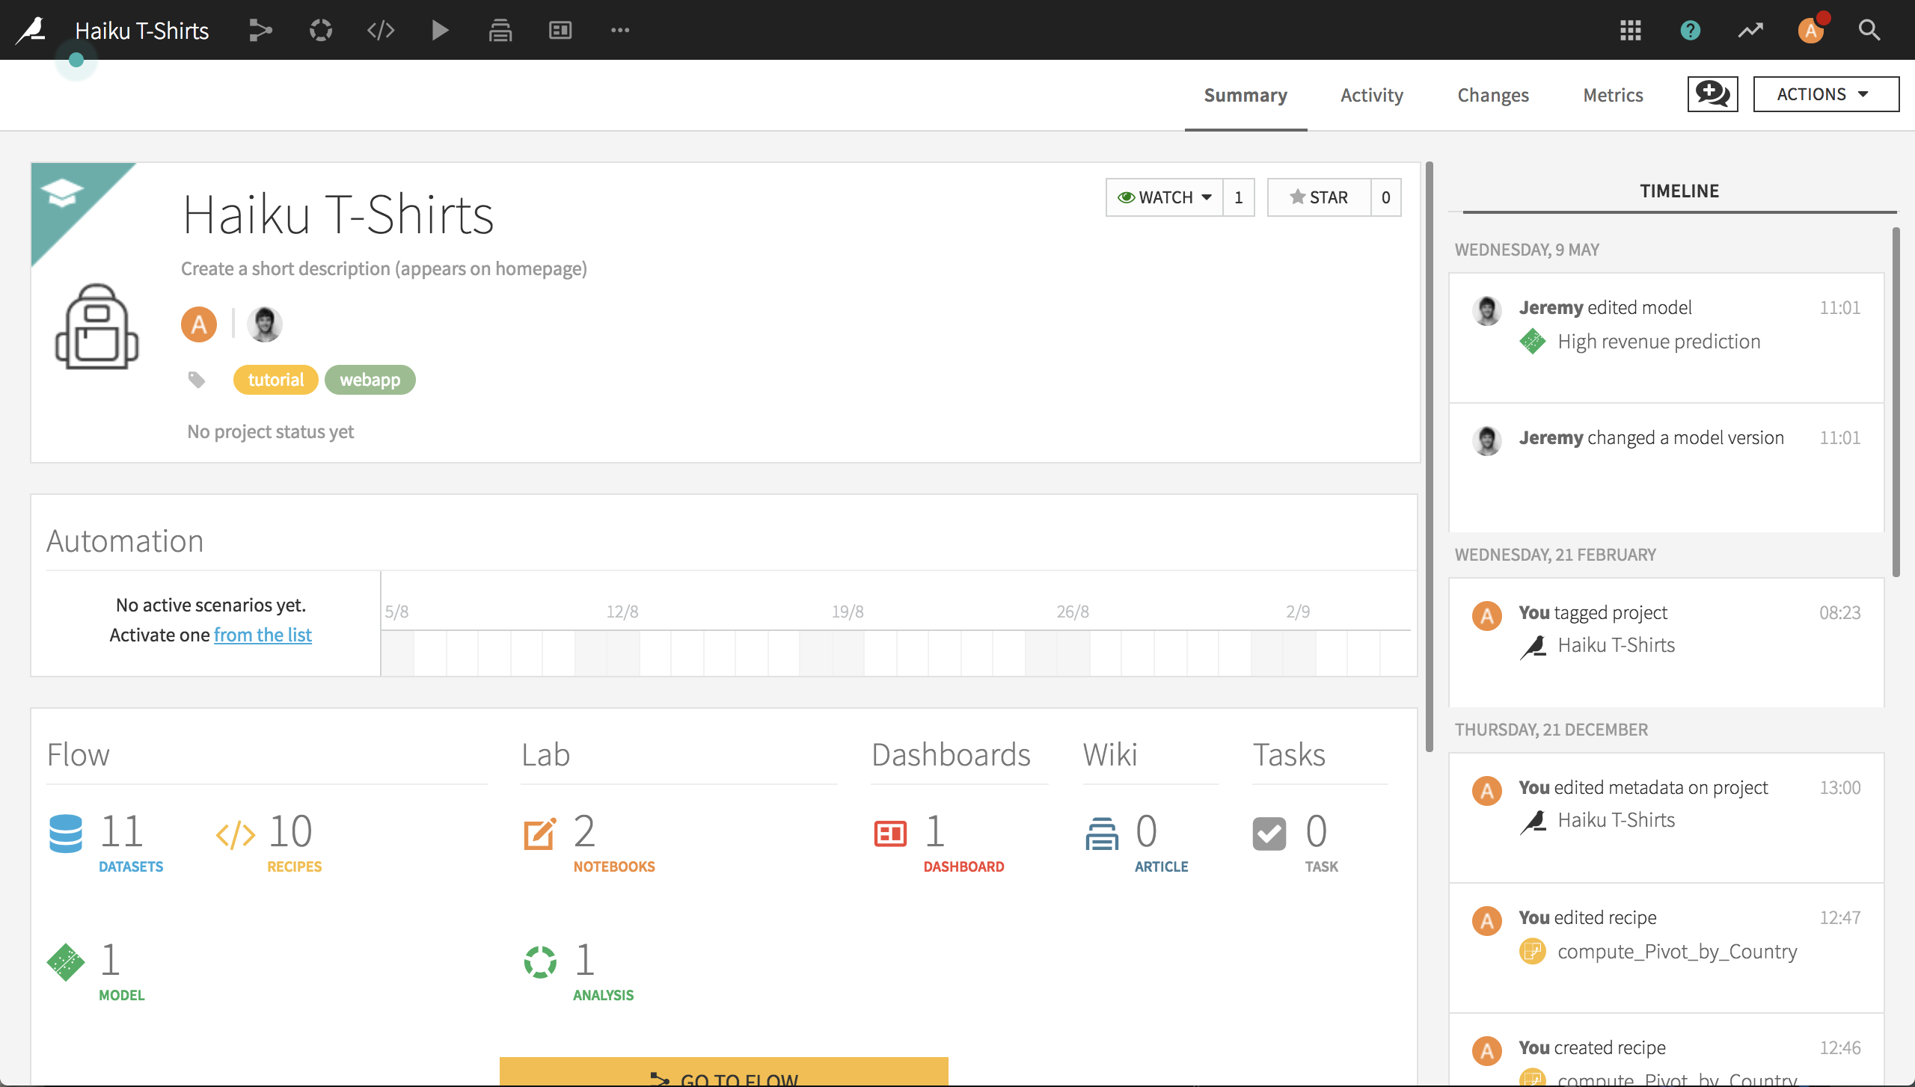
Task: Switch to the Metrics tab
Action: point(1613,95)
